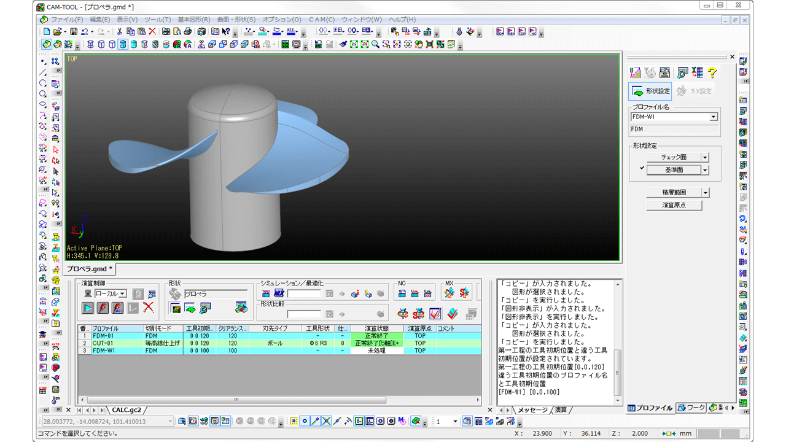Viewport: 786px width, 442px height.
Task: Select the CALC.gc2 tab
Action: [x=127, y=409]
